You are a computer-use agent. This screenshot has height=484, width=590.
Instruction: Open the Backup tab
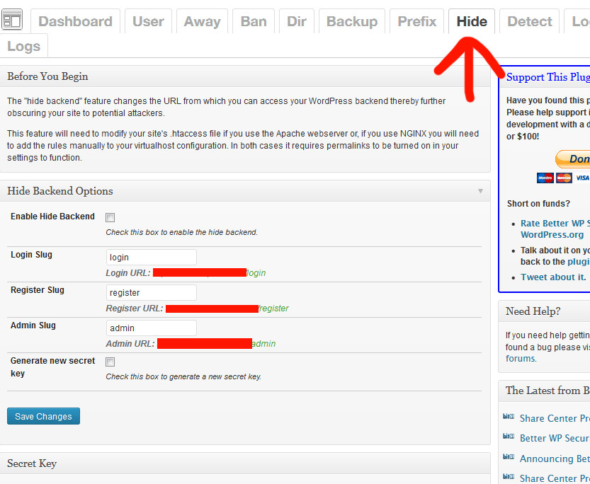click(x=351, y=22)
